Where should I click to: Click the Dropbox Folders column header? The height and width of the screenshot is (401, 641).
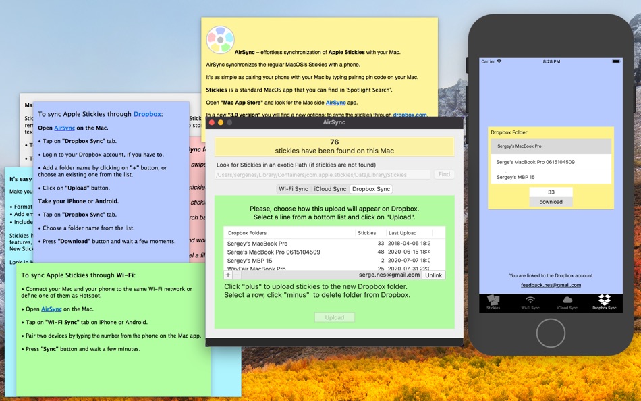point(289,233)
